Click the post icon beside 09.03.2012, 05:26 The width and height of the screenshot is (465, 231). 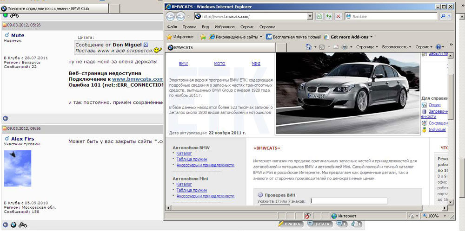click(5, 25)
